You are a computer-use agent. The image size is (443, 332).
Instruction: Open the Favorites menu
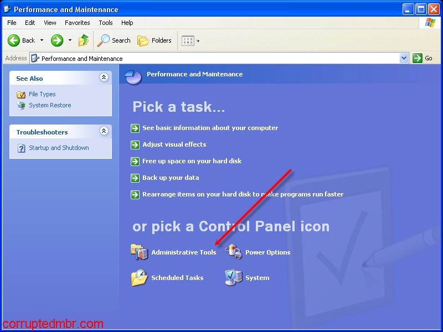coord(77,23)
